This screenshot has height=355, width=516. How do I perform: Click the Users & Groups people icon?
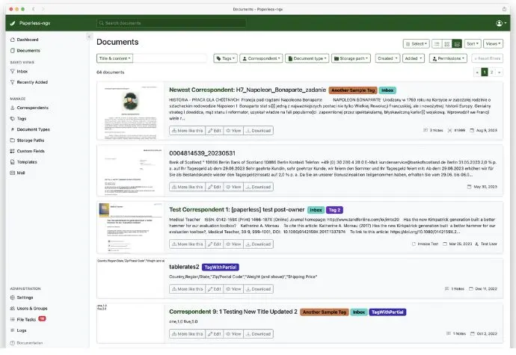coord(13,308)
